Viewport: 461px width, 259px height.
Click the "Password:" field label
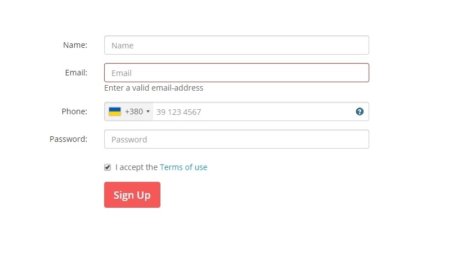pos(69,139)
